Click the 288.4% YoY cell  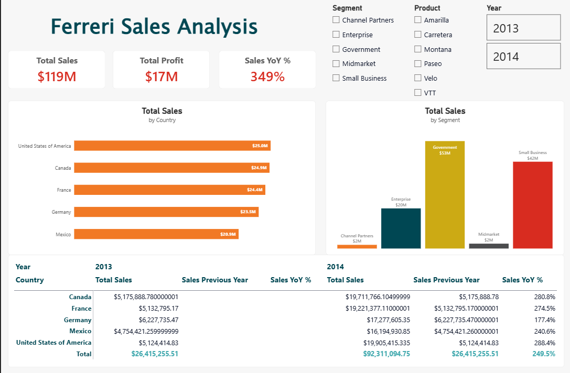point(544,343)
